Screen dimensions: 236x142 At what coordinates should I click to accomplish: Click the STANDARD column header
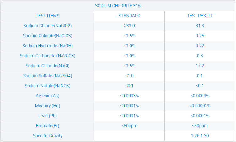(129, 16)
